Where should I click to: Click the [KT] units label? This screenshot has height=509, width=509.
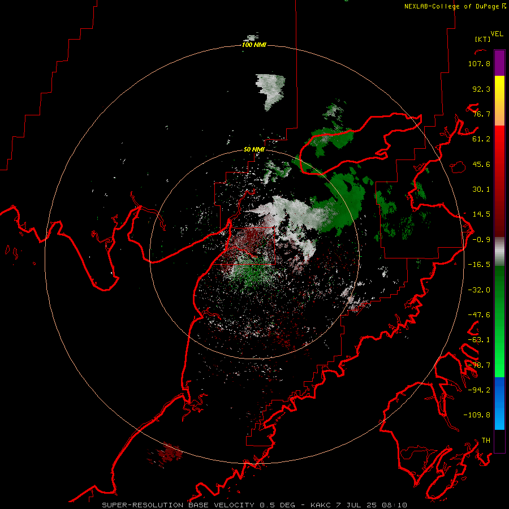coord(483,39)
